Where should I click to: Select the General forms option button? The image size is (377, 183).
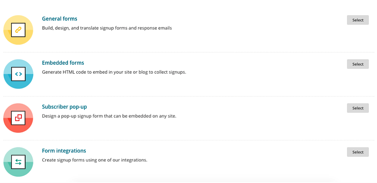[358, 20]
